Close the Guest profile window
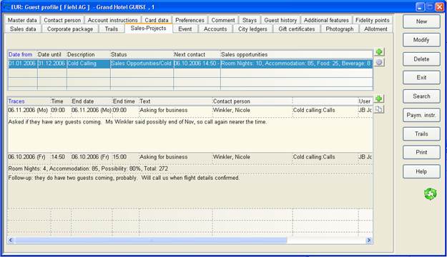 (x=439, y=7)
